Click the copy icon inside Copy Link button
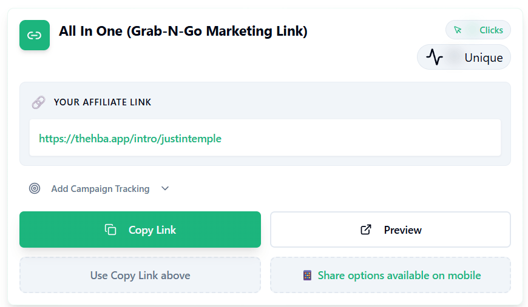 coord(110,229)
